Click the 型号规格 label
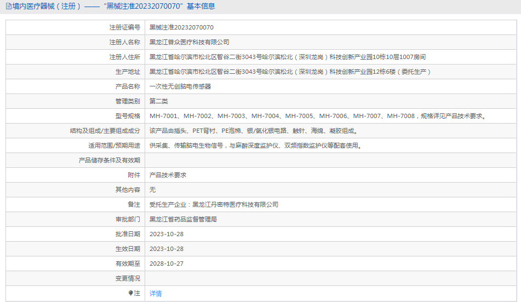 point(128,116)
